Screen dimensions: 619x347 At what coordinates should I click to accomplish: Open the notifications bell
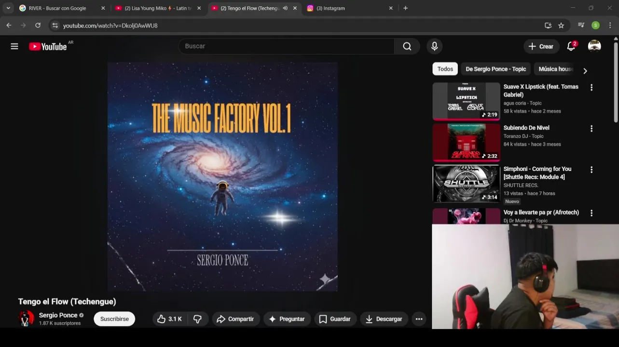point(571,46)
